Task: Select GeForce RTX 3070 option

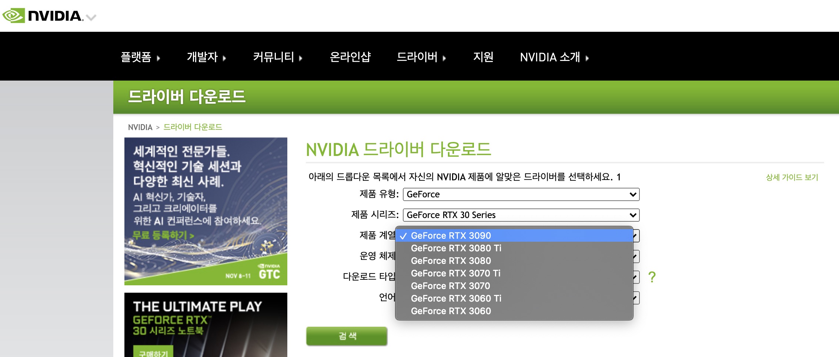Action: 514,286
